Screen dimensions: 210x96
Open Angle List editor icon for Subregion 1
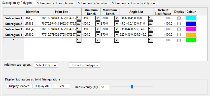pos(151,18)
